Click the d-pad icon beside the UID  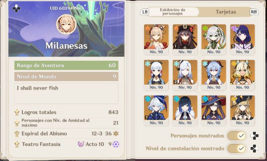tap(16, 8)
